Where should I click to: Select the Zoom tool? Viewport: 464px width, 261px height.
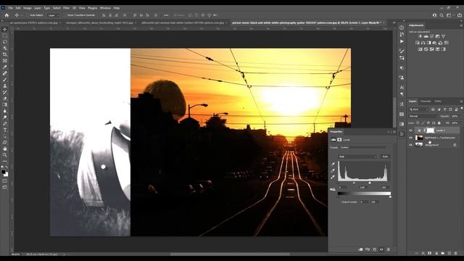[5, 154]
